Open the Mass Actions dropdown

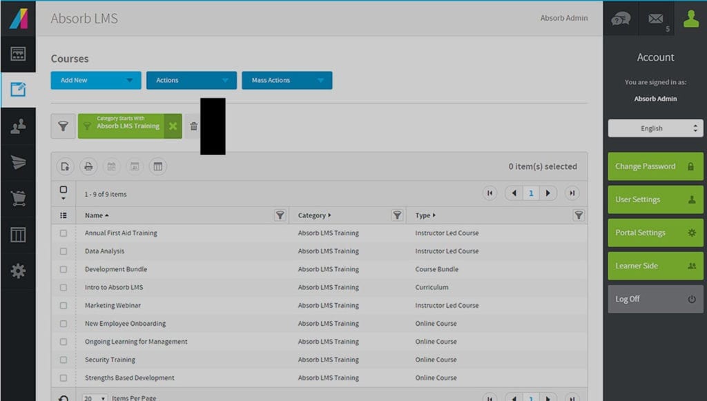point(287,80)
